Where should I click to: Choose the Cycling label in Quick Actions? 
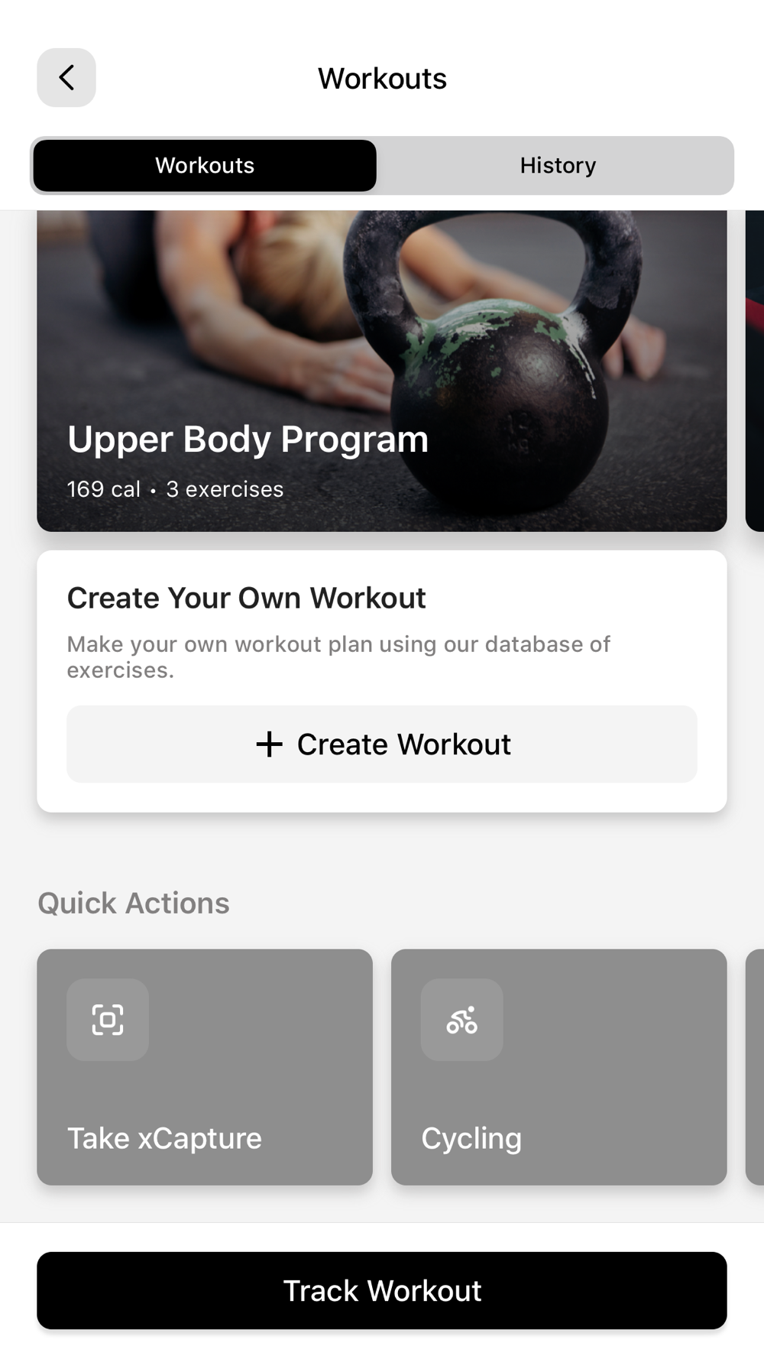471,1139
